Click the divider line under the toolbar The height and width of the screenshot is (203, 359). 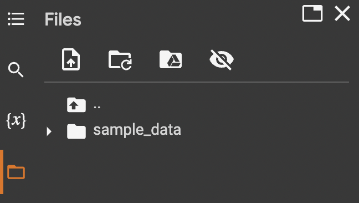coord(197,82)
